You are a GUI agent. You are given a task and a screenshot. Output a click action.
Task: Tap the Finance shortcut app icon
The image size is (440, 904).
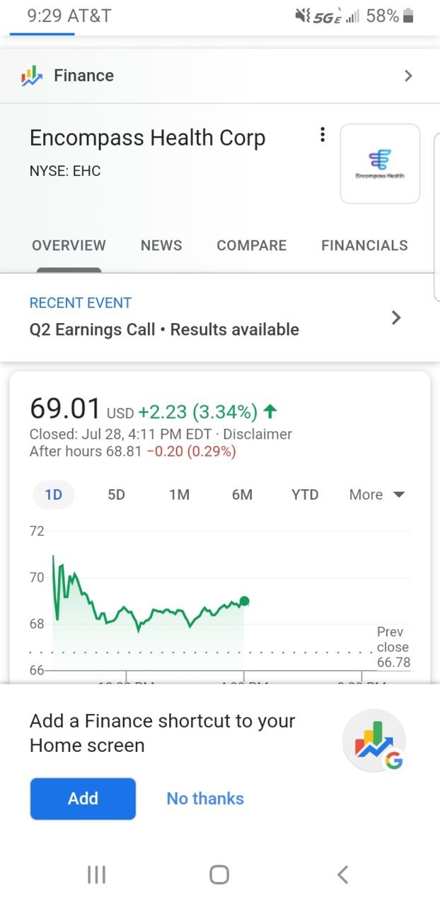pos(374,741)
